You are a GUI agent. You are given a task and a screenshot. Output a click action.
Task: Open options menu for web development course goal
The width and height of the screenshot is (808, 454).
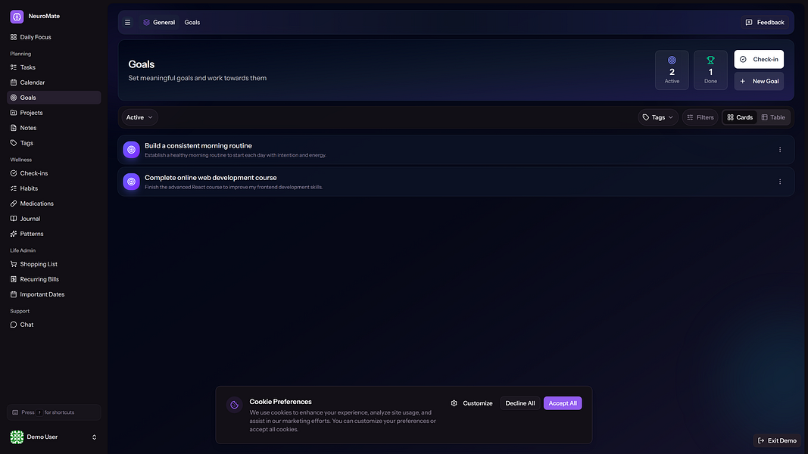tap(780, 182)
